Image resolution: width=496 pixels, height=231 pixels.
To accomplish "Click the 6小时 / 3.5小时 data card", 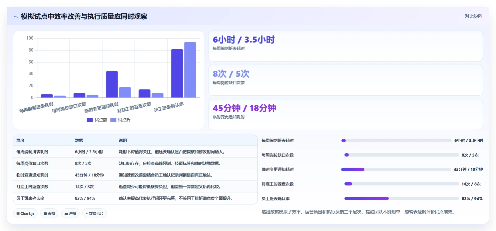I will click(x=345, y=46).
